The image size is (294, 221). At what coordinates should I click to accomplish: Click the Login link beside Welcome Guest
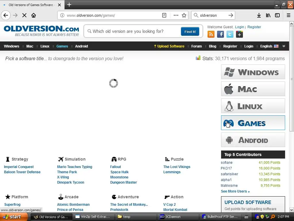[x=239, y=27]
